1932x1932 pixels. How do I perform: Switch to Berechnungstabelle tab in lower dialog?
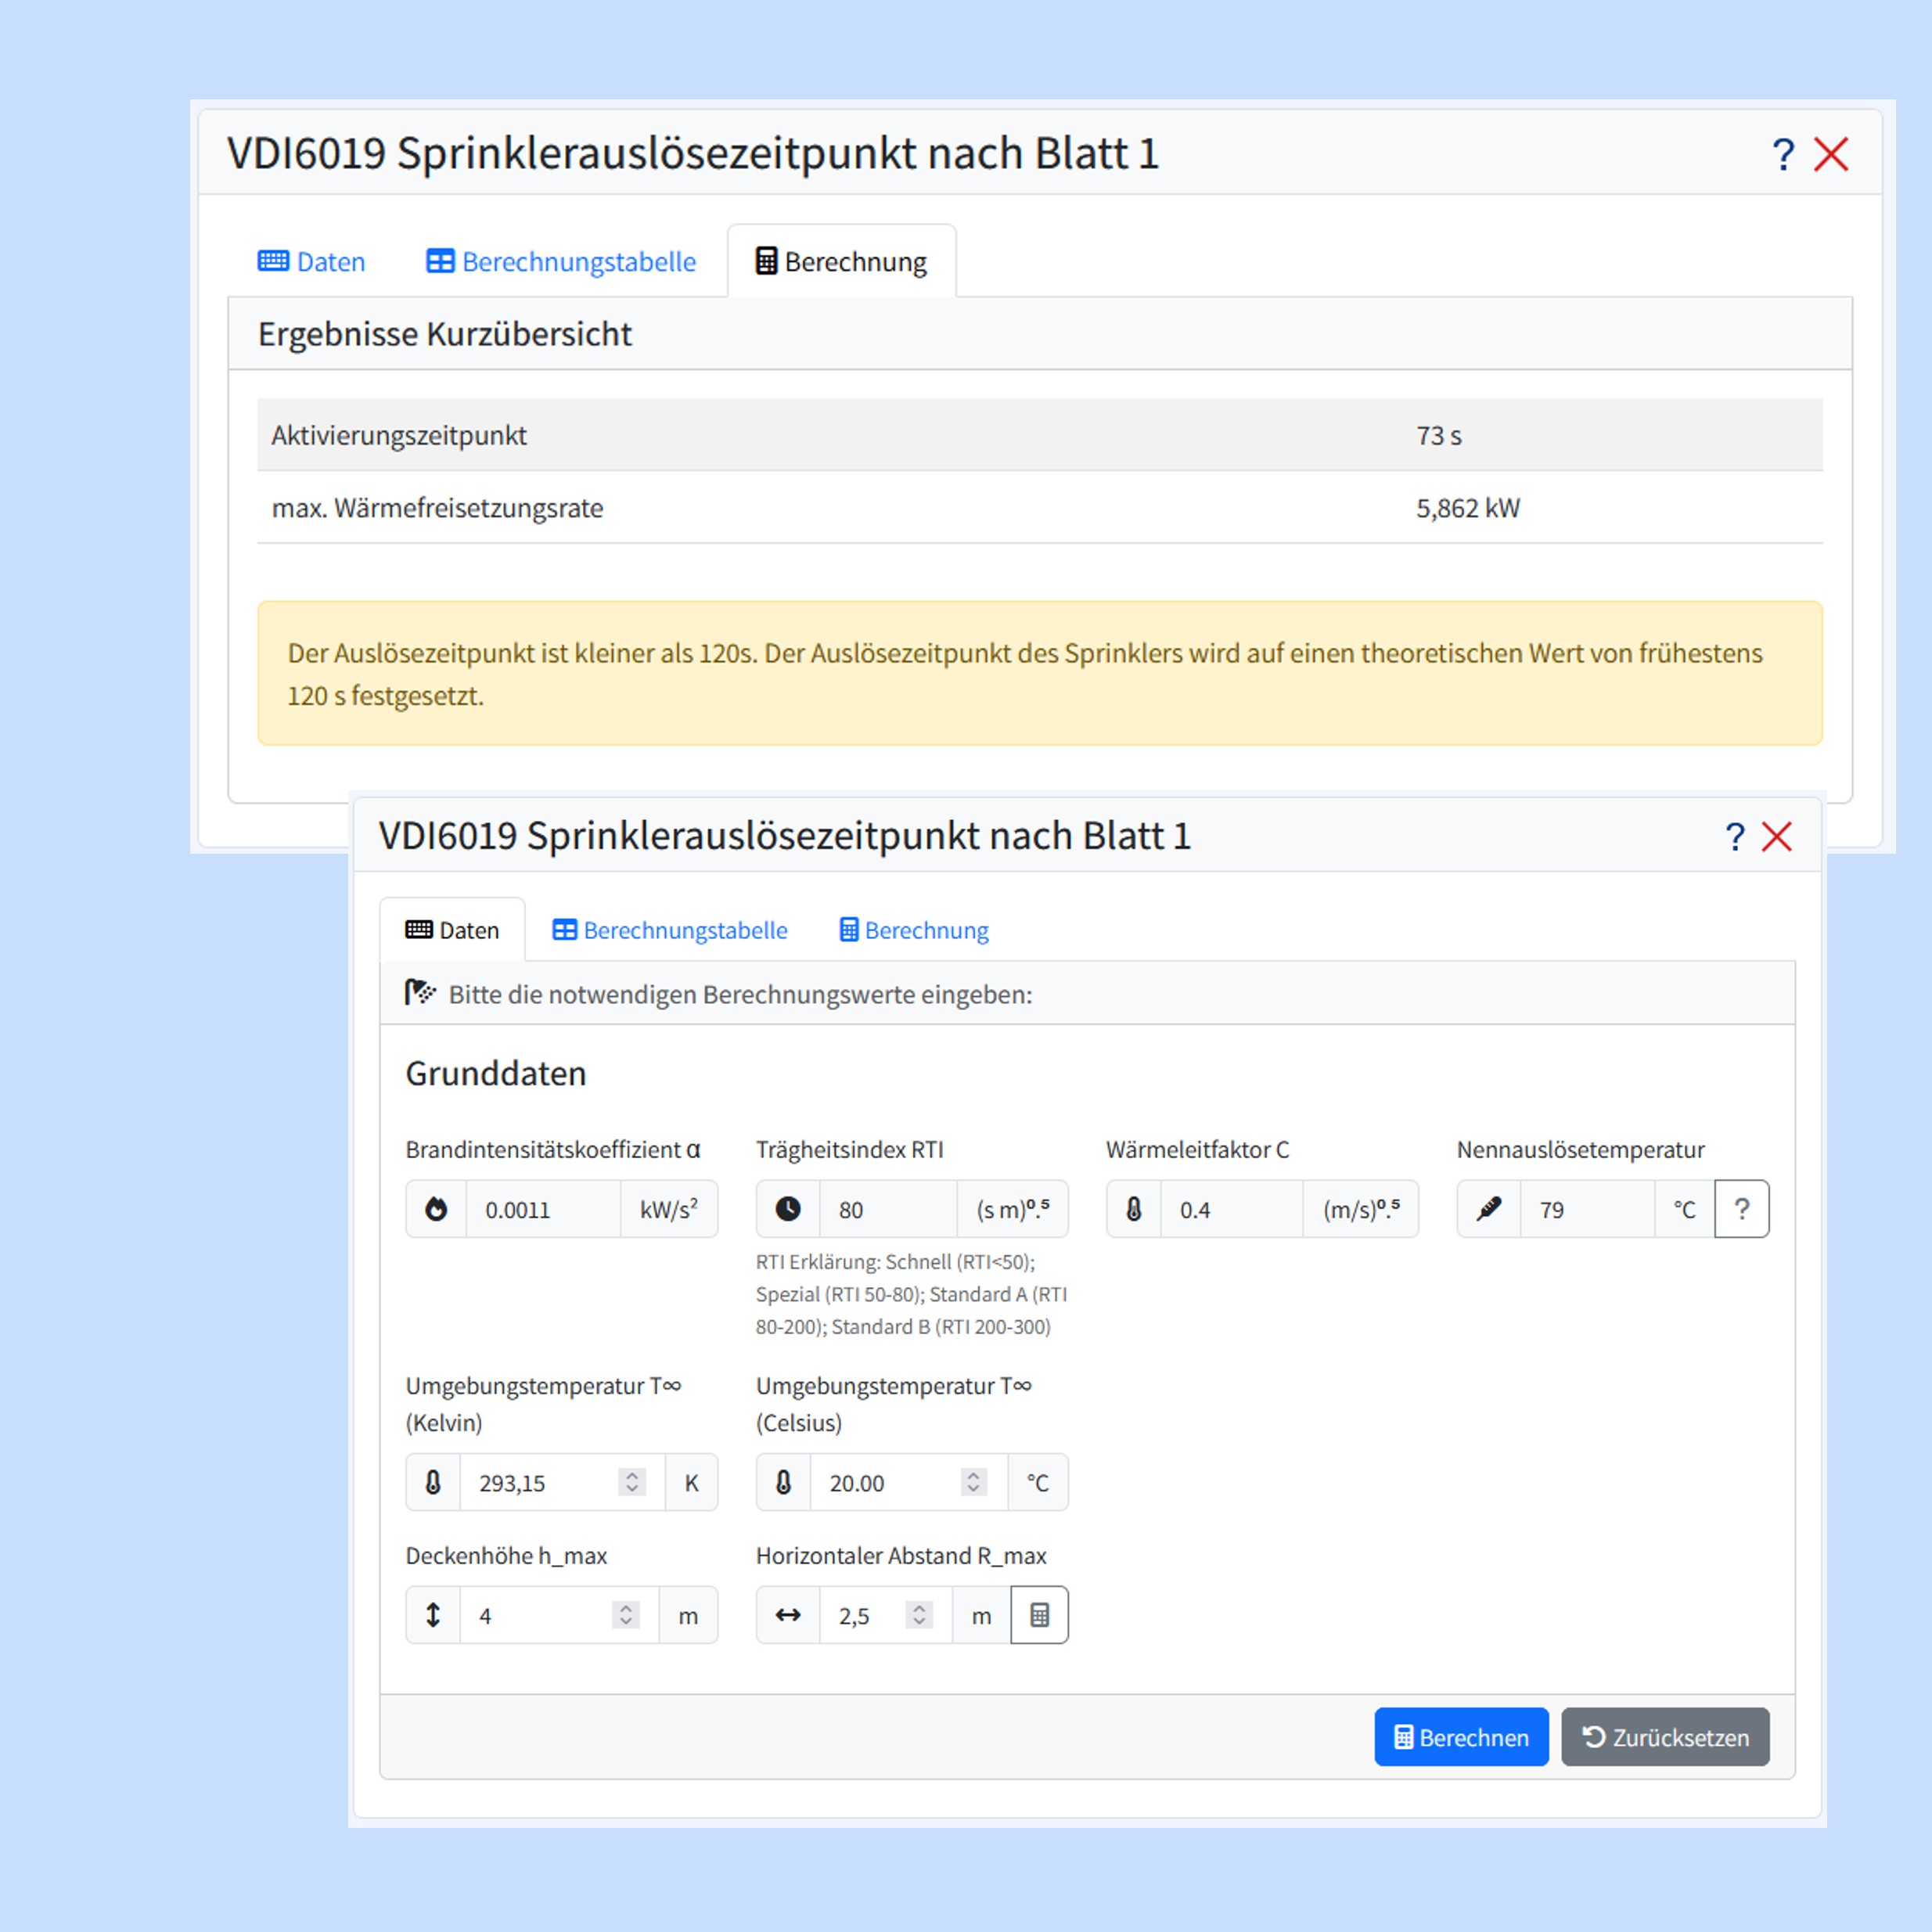pos(670,930)
